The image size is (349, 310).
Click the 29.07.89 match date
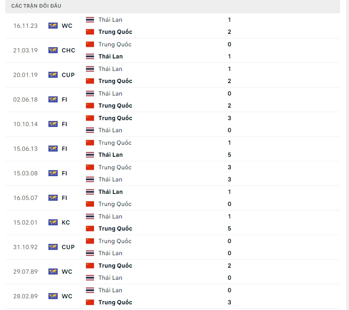pos(25,272)
